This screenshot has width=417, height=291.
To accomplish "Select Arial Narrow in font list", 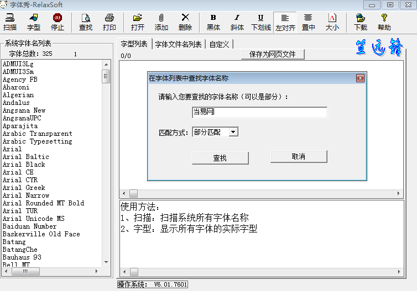I will [26, 195].
